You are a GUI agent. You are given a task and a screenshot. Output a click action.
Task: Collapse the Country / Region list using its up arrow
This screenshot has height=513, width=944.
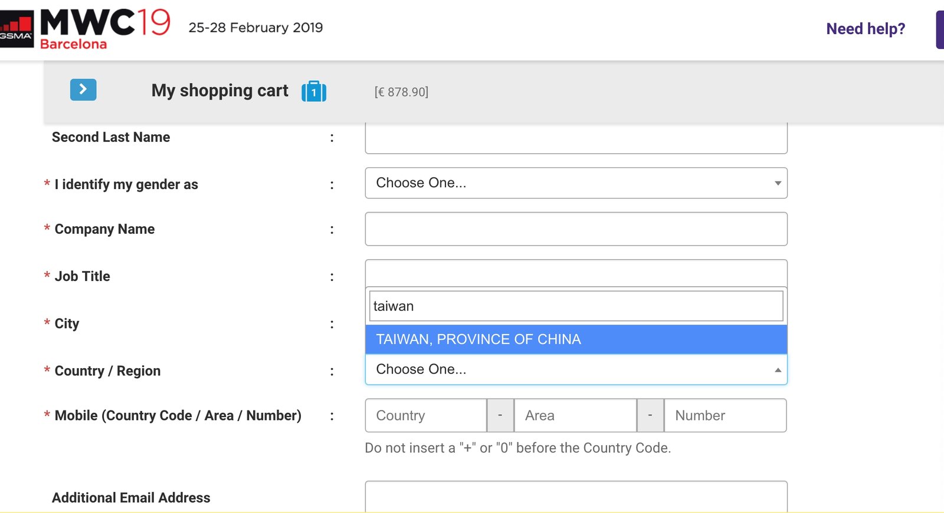778,370
